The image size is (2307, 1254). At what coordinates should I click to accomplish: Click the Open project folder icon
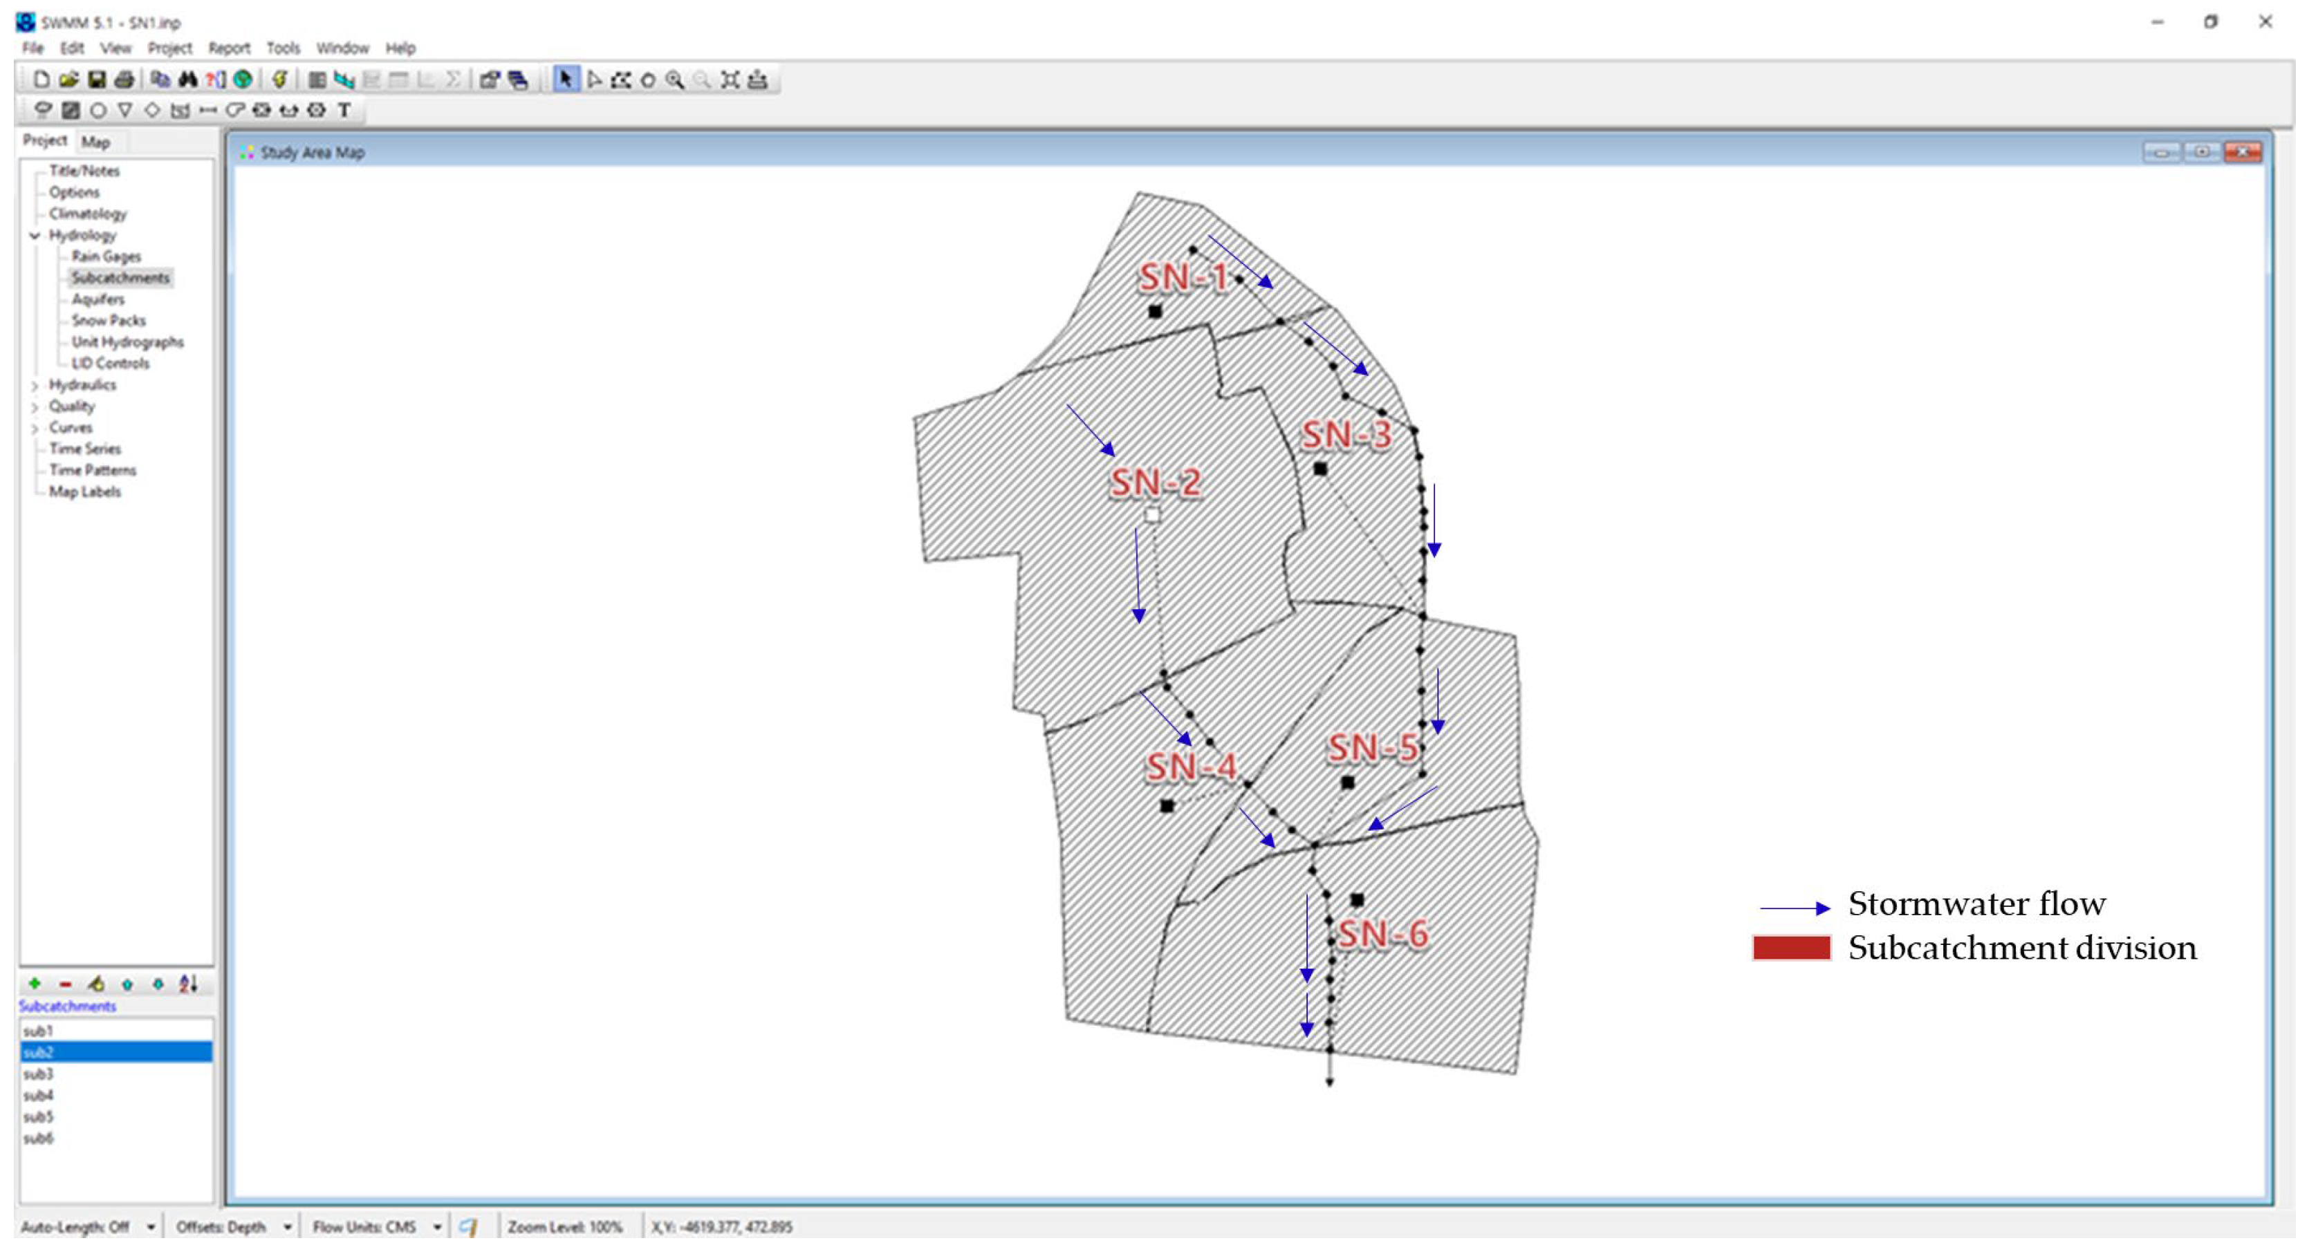tap(69, 79)
